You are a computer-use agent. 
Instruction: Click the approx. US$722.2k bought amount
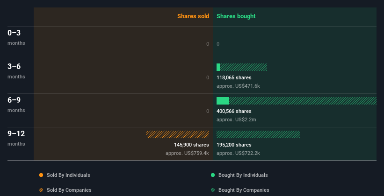(x=238, y=153)
